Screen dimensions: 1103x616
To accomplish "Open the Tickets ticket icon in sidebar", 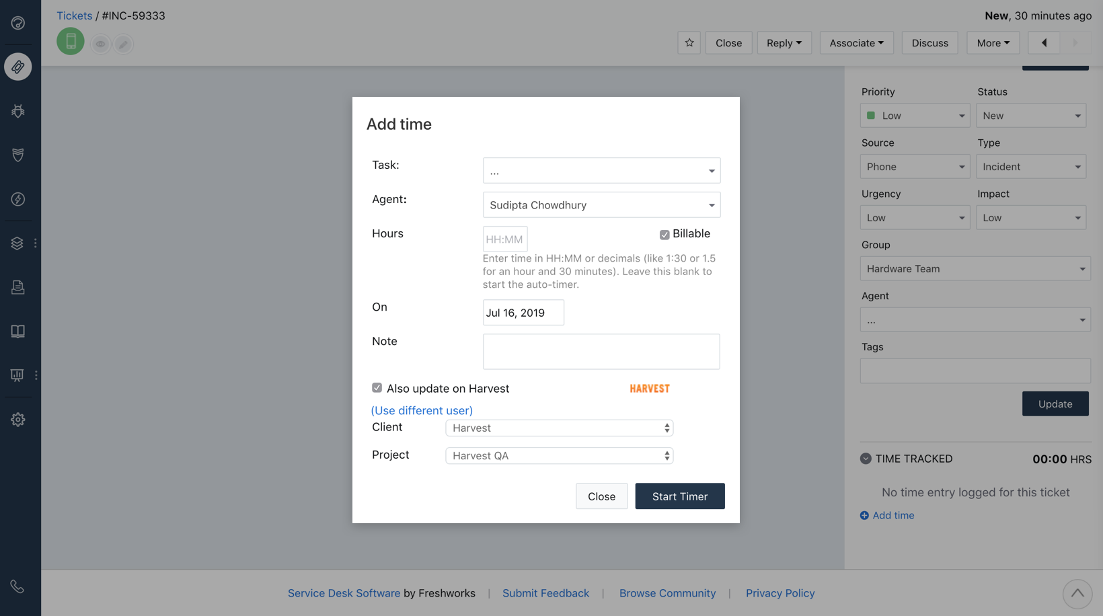I will coord(17,67).
